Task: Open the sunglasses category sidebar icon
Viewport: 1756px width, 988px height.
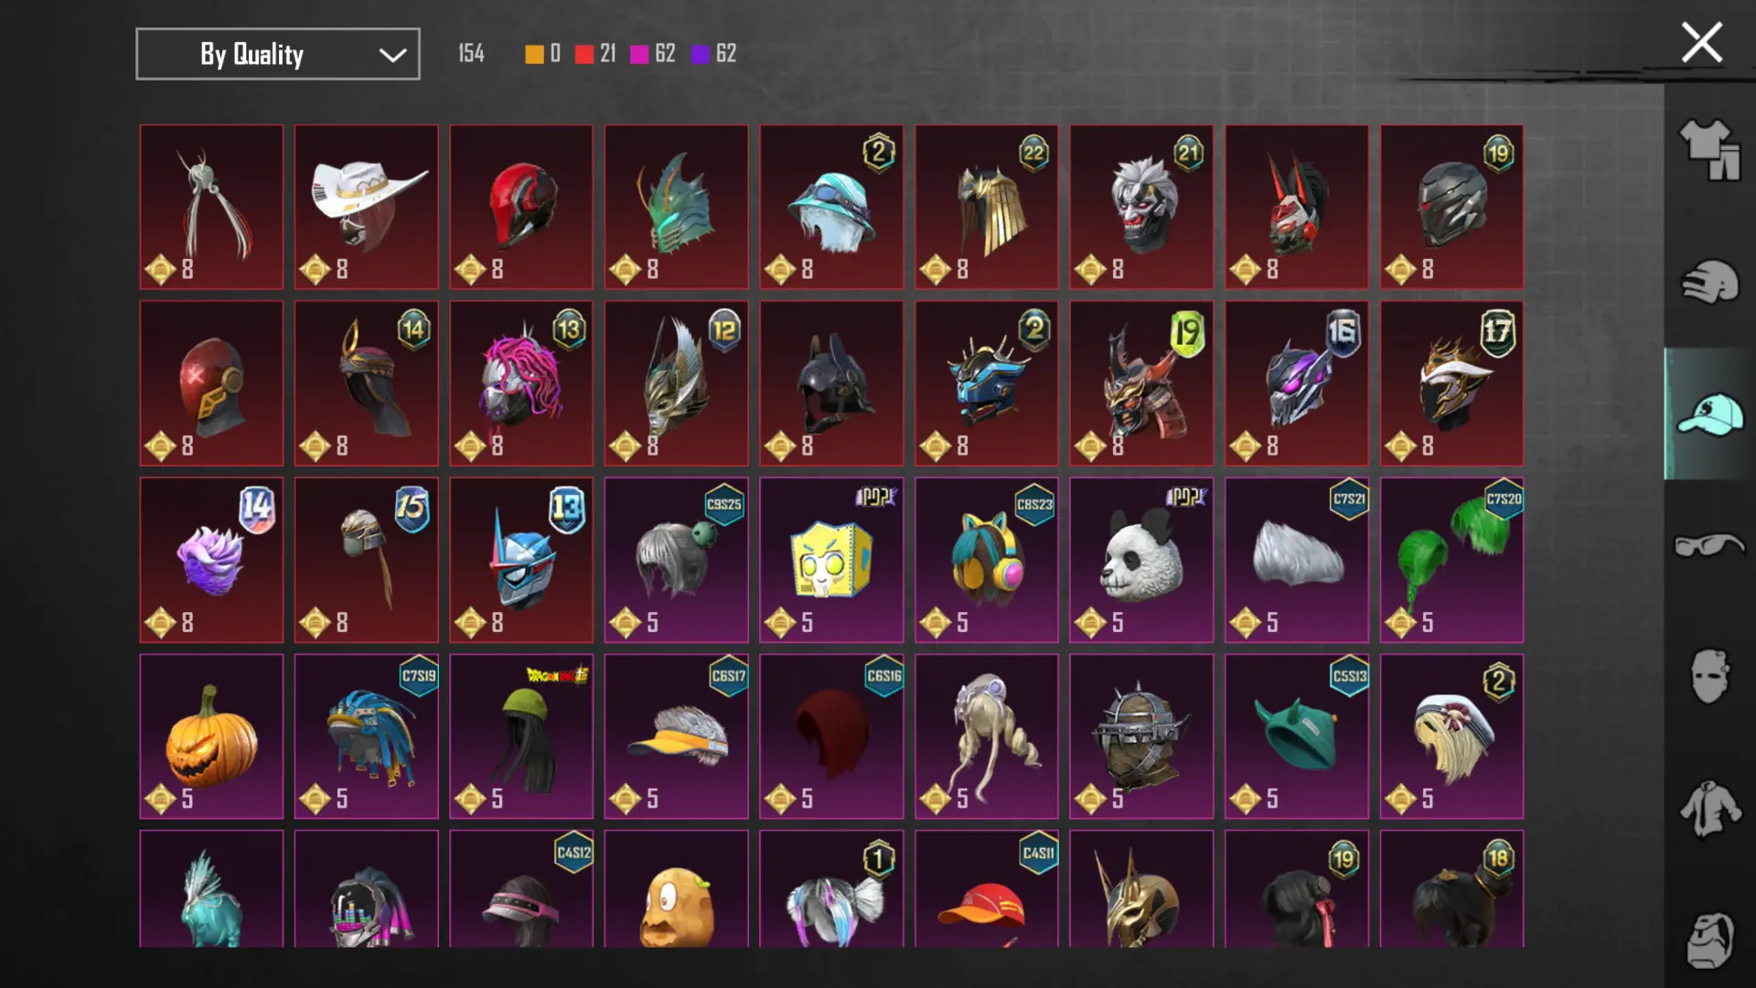Action: tap(1708, 546)
